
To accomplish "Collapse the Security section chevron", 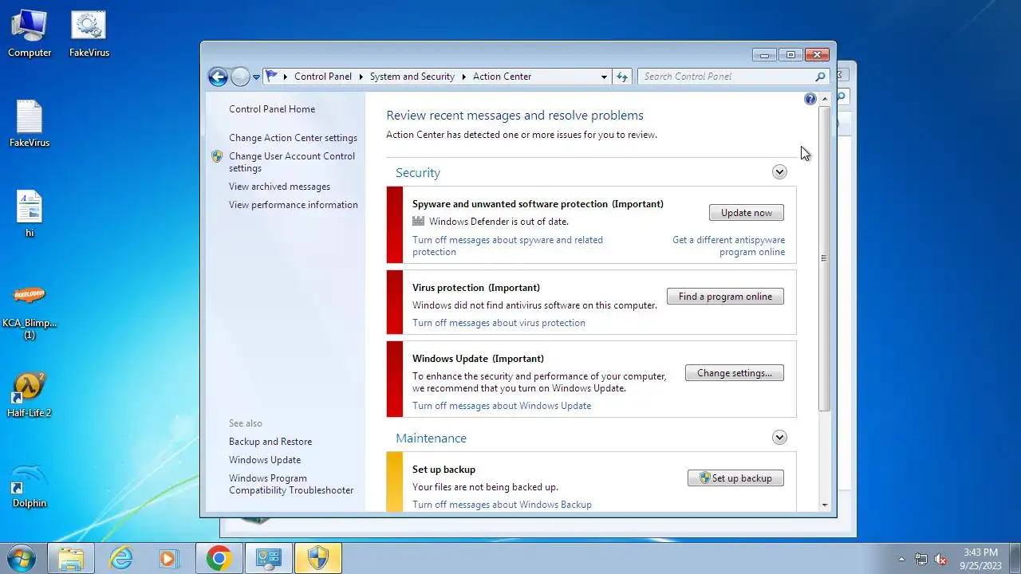I will coord(779,172).
